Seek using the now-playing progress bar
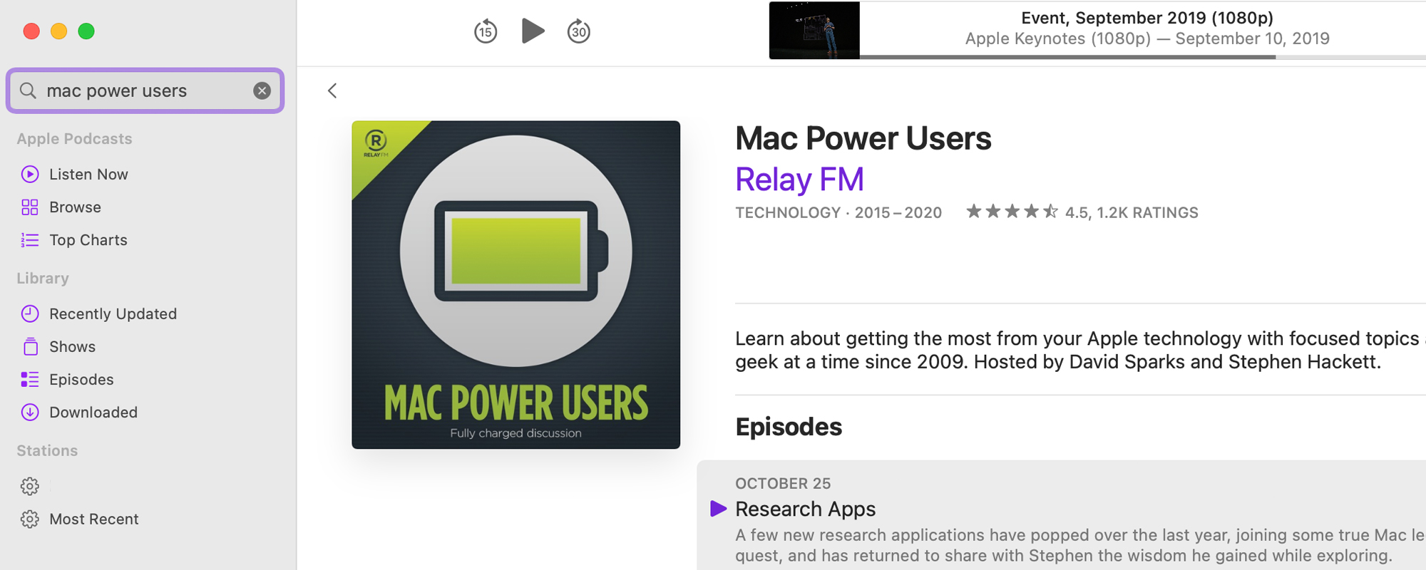This screenshot has width=1426, height=570. coord(1143,57)
